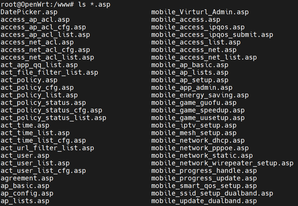
Task: Select the act_url_filter_list.asp filename
Action: (x=47, y=148)
